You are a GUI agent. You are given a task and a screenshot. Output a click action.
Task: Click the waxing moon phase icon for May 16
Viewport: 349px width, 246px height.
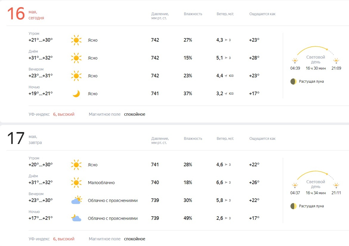pos(294,82)
